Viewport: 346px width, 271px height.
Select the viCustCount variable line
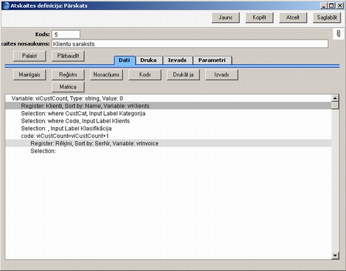169,98
